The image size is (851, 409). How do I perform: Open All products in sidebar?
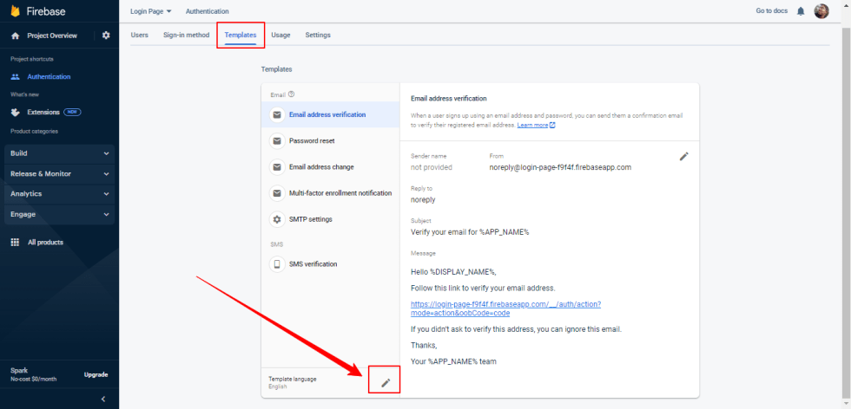click(x=45, y=242)
